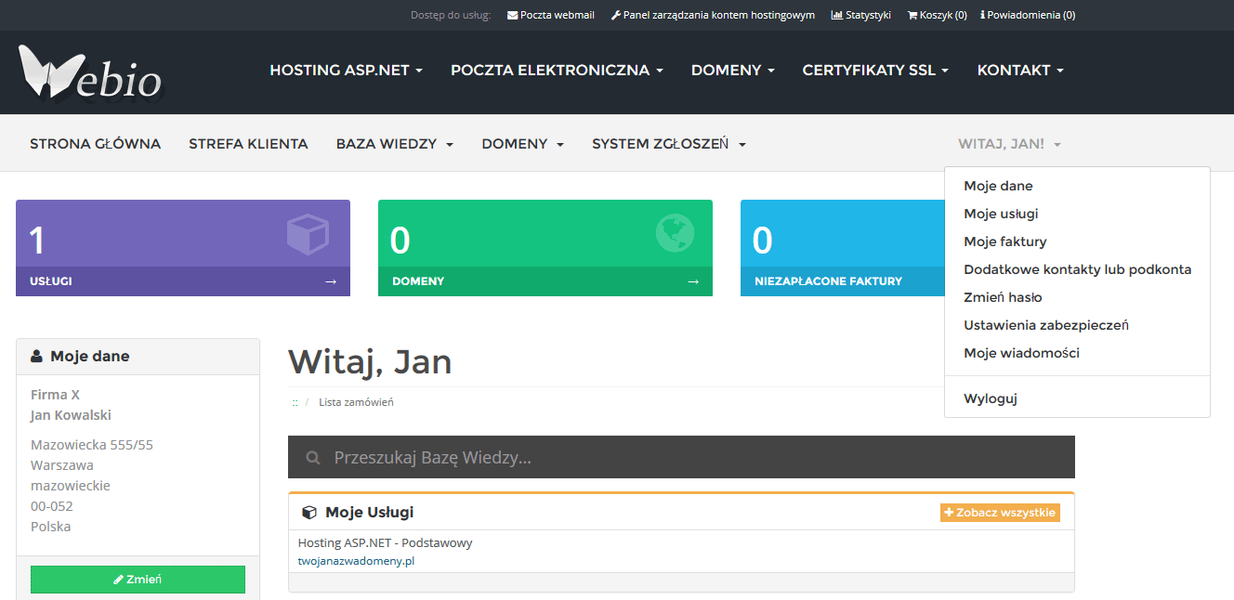The width and height of the screenshot is (1234, 600).
Task: Click in the Przeszukaj Bazę Wiedzy search field
Action: (x=681, y=457)
